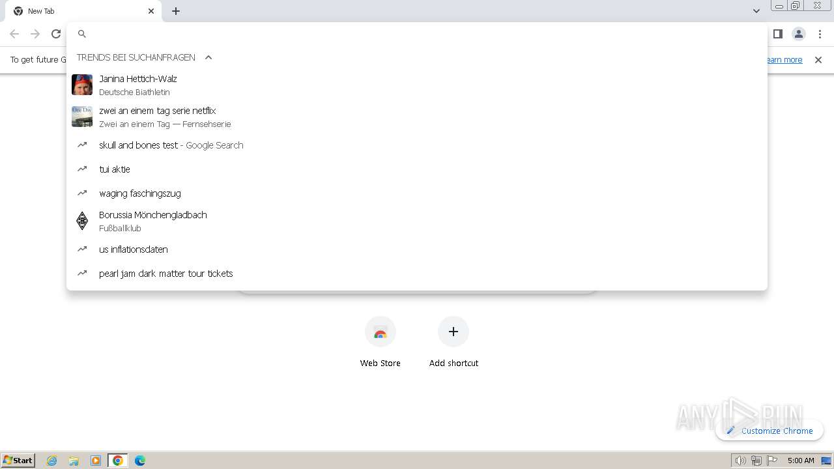
Task: Launch Microsoft Edge from taskbar
Action: [140, 461]
